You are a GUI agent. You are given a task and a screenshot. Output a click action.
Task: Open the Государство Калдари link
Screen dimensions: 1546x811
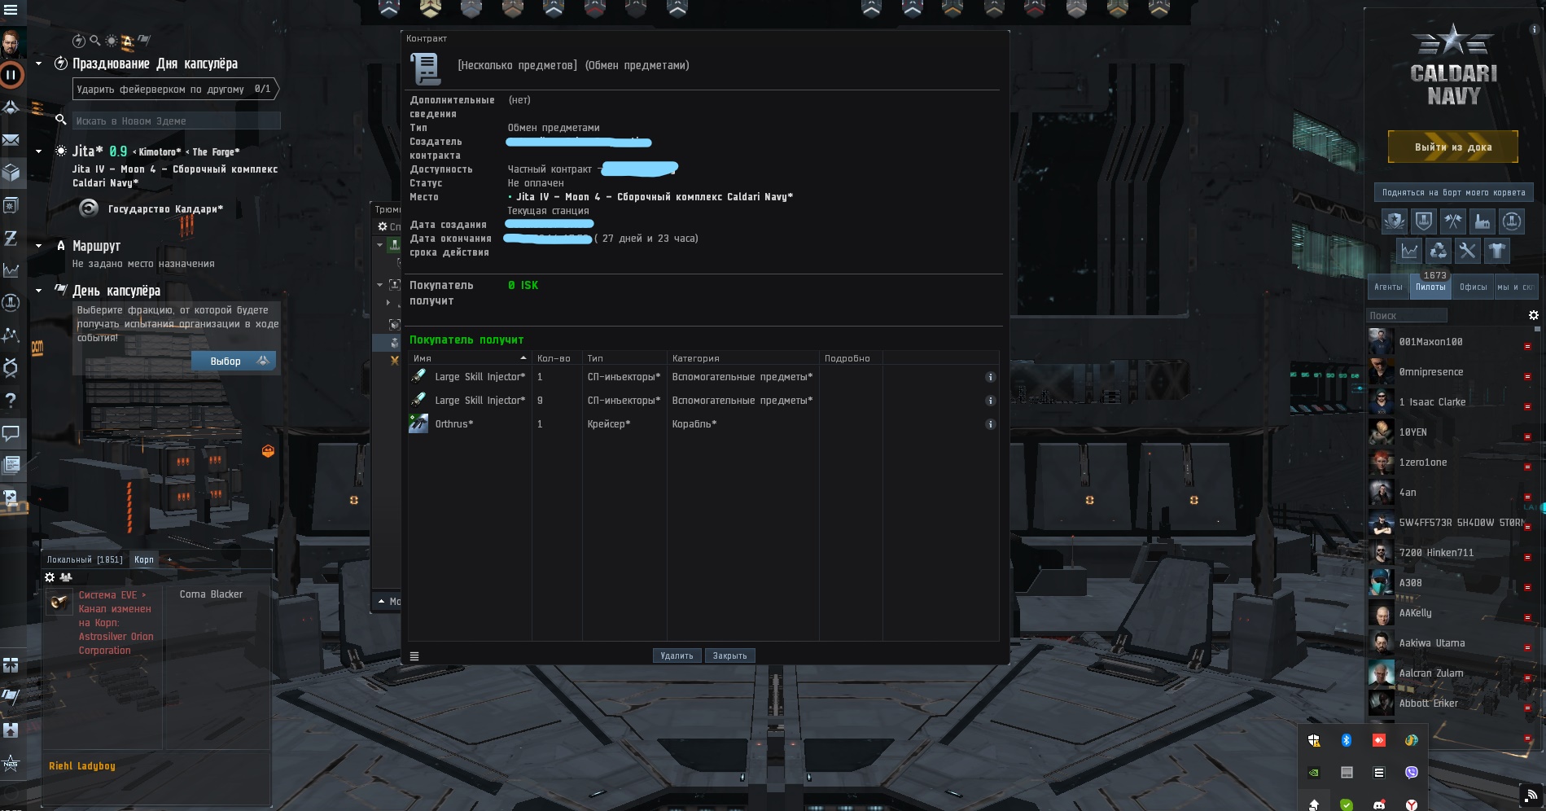165,209
